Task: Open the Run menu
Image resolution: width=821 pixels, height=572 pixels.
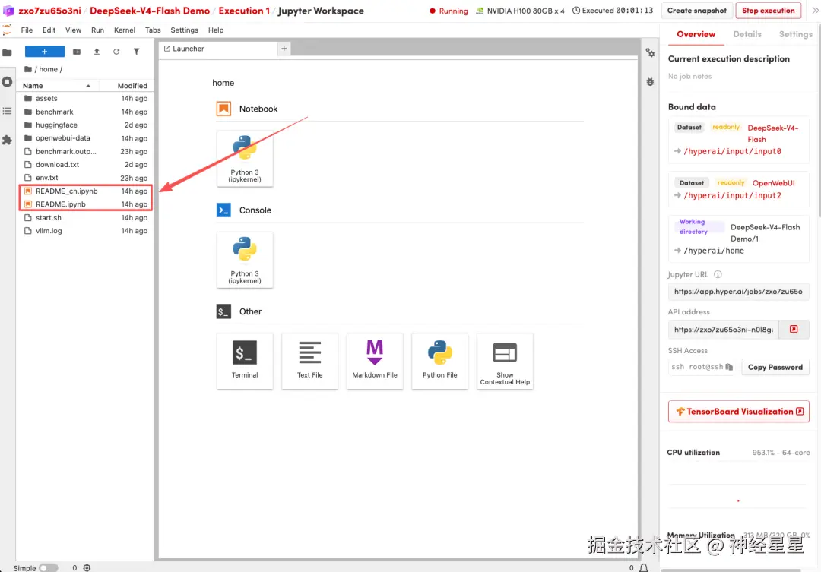Action: point(97,30)
